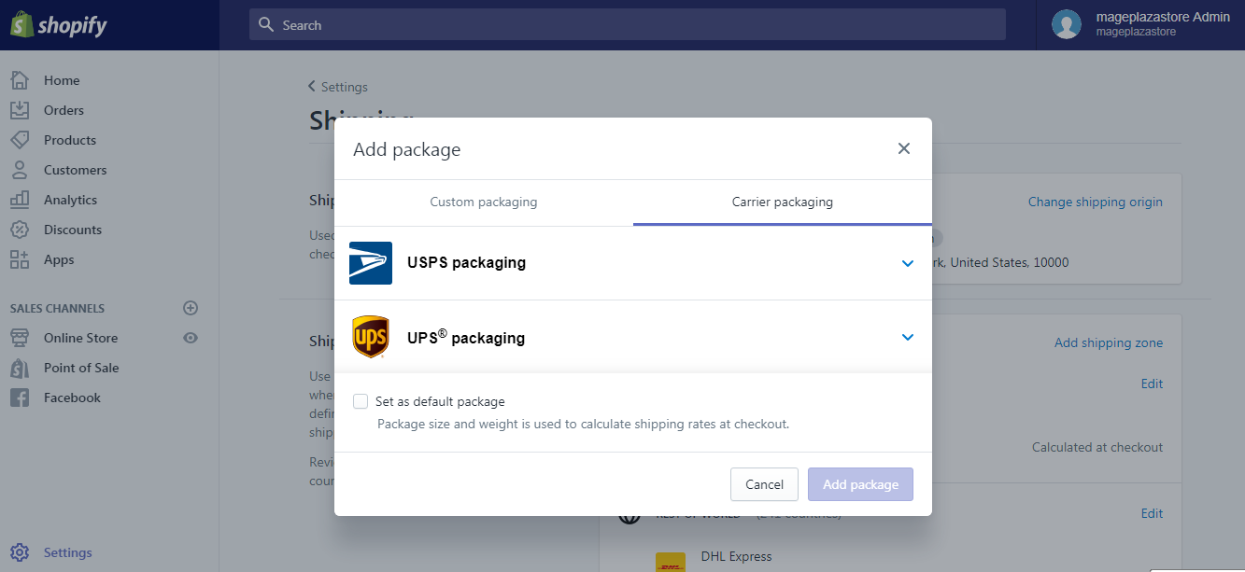This screenshot has width=1245, height=572.
Task: Click the Shopify logo
Action: 59,25
